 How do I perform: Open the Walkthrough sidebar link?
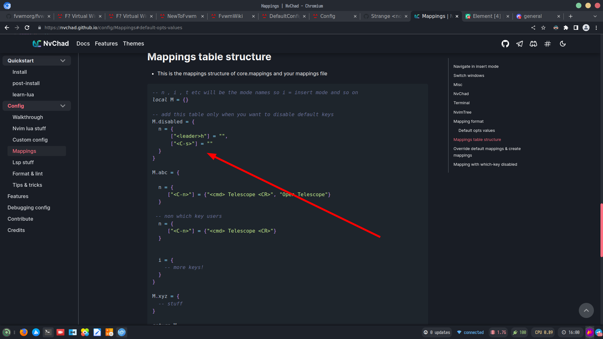click(x=28, y=117)
